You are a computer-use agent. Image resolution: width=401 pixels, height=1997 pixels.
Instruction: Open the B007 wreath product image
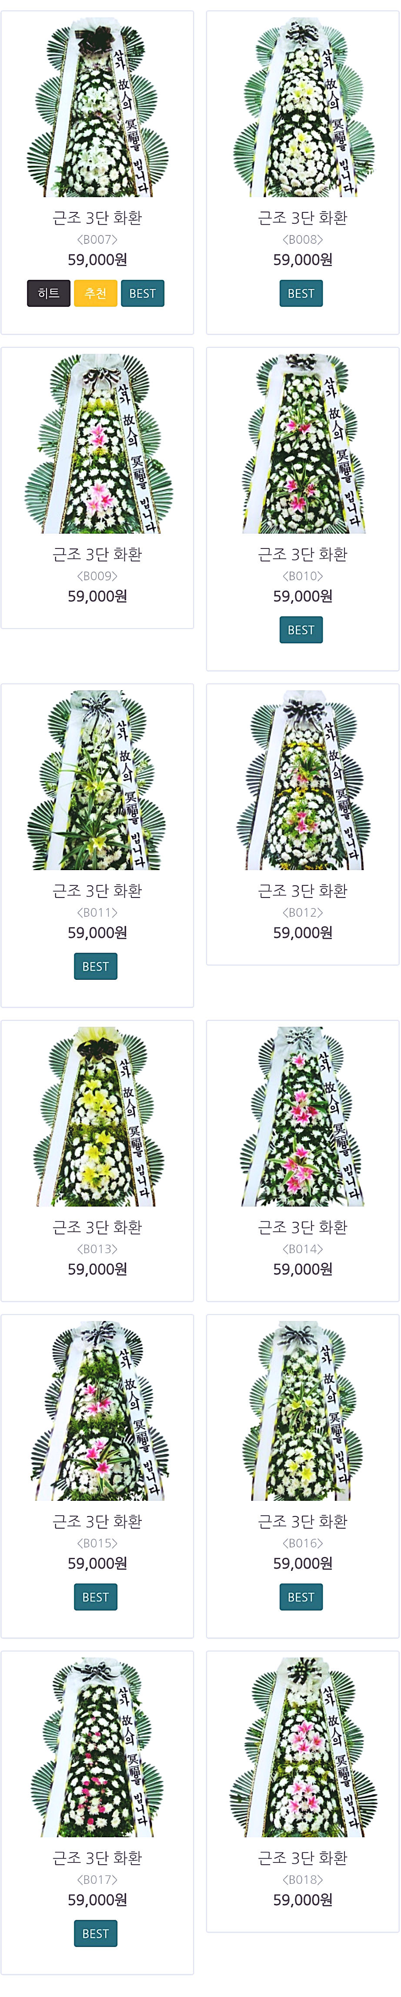pos(97,108)
